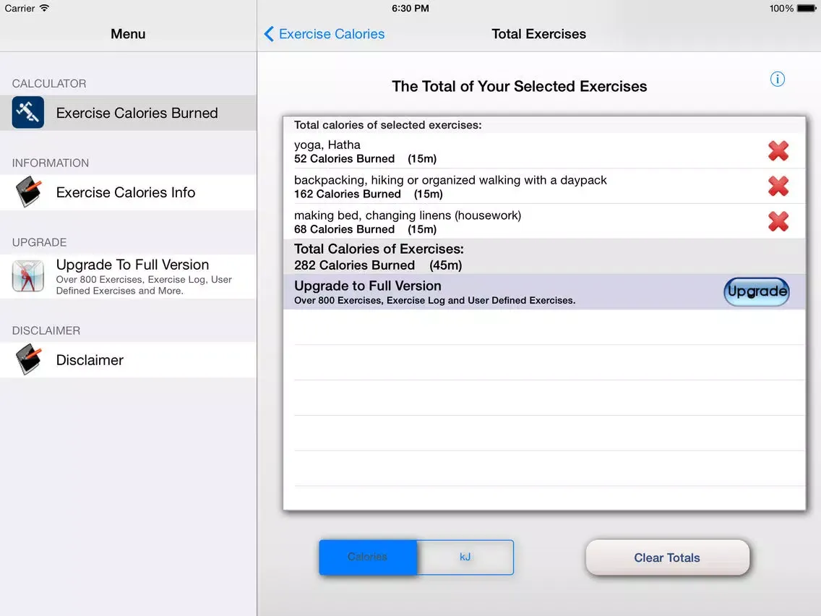
Task: Open the Exercise Calories Info book icon
Action: tap(27, 192)
